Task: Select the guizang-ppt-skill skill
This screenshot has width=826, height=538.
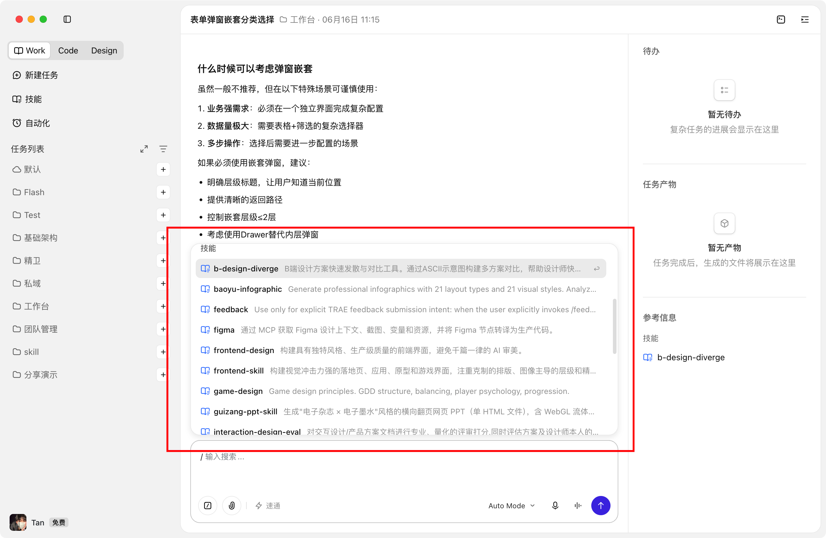Action: click(x=401, y=412)
